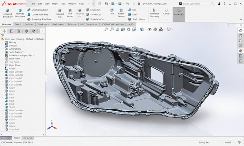Viewport: 244px width, 146px height.
Task: Open the Display Style view icon
Action: [x=142, y=29]
